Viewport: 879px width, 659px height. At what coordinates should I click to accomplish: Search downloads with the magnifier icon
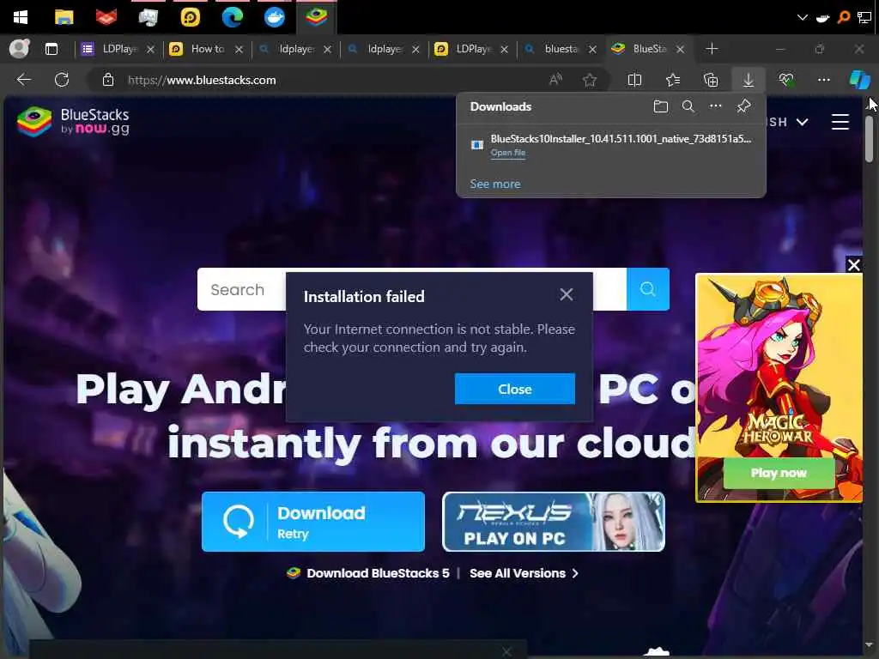point(688,106)
